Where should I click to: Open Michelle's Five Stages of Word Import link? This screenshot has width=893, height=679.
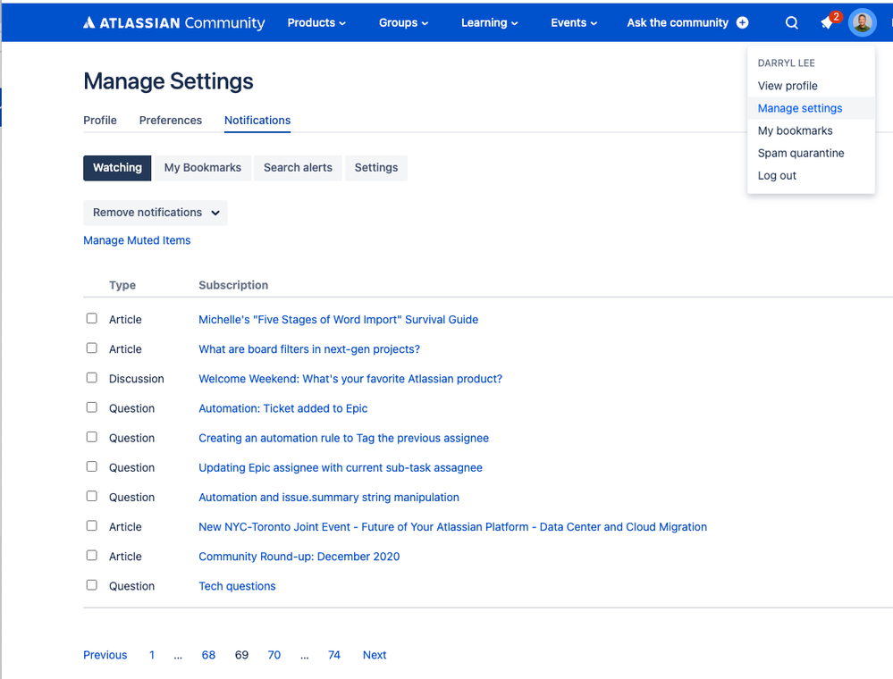click(338, 320)
